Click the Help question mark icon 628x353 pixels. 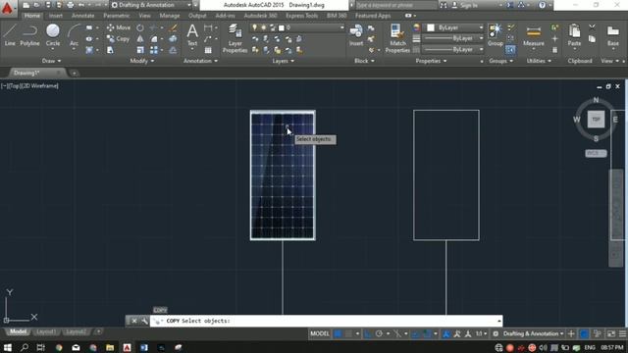click(x=542, y=5)
